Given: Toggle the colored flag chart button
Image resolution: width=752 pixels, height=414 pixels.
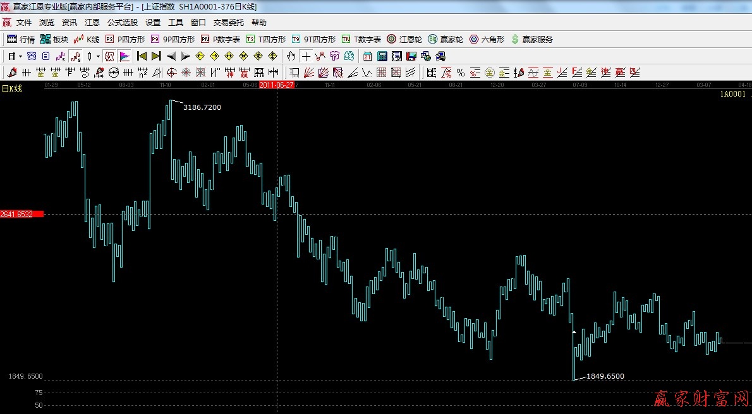Looking at the screenshot, I should [x=124, y=56].
